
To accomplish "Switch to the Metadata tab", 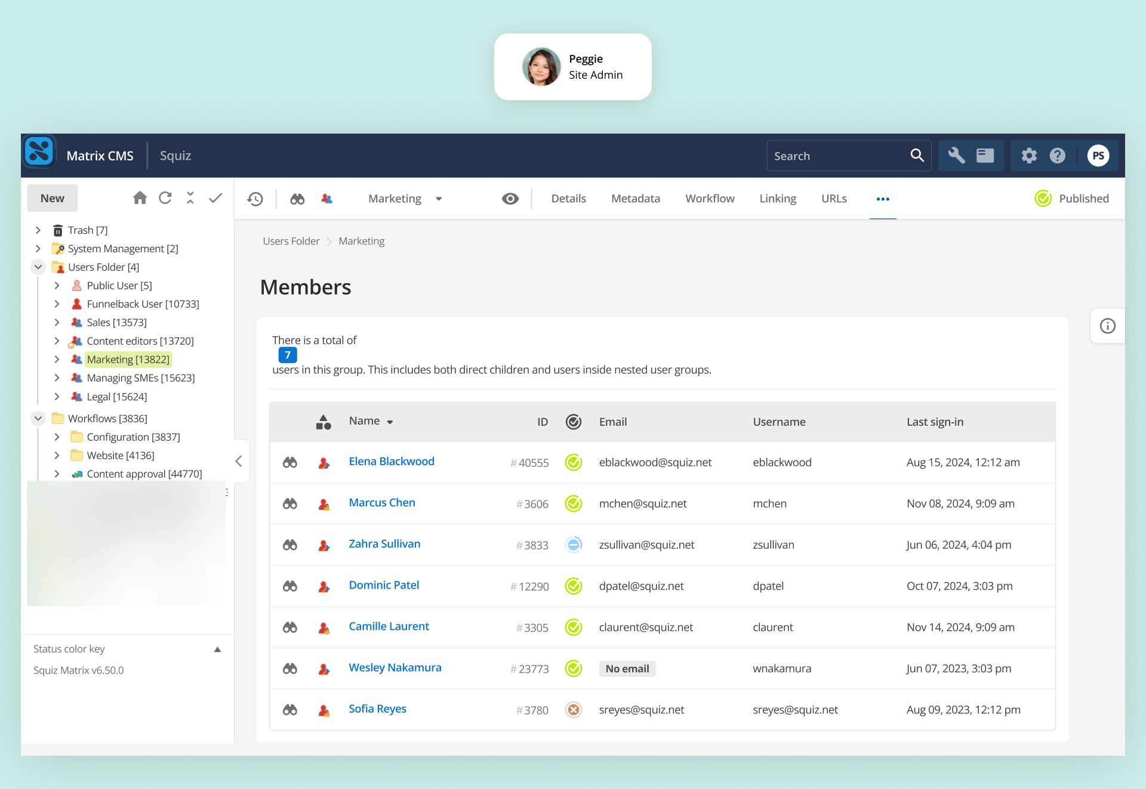I will [635, 199].
